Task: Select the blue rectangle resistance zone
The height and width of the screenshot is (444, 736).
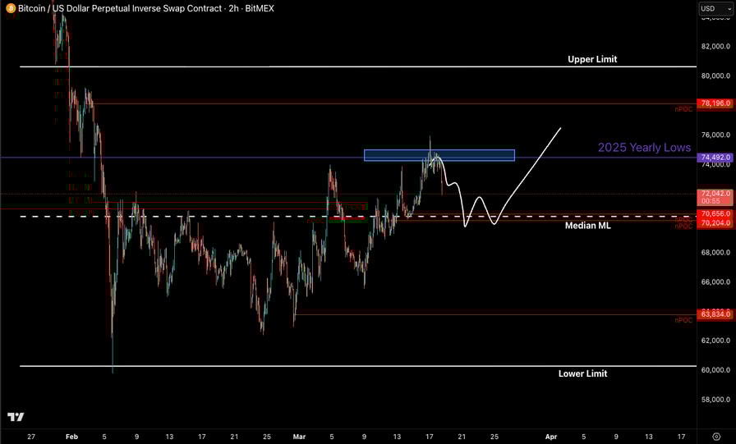Action: click(x=439, y=155)
